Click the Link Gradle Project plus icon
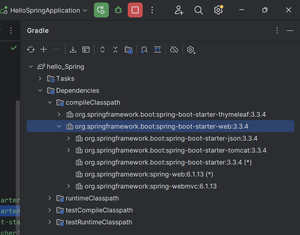This screenshot has height=235, width=300. [x=43, y=50]
